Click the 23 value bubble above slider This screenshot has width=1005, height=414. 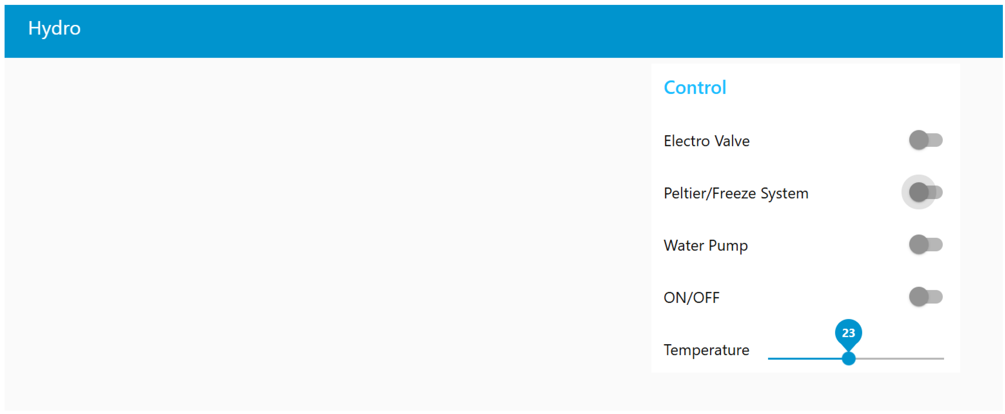(848, 332)
